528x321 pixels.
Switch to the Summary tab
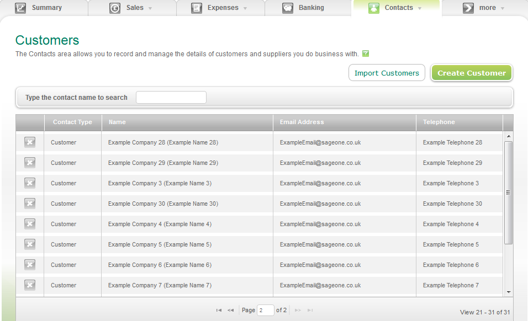click(x=47, y=8)
